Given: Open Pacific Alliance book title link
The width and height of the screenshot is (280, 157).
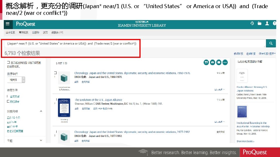Looking at the screenshot, I should 252,89.
